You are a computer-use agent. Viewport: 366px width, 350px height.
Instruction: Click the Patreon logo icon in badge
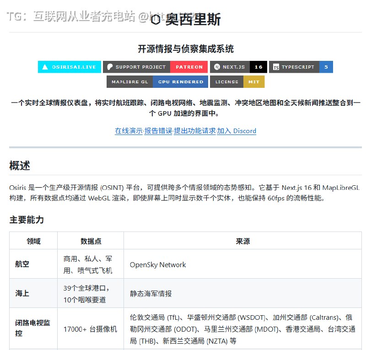110,67
